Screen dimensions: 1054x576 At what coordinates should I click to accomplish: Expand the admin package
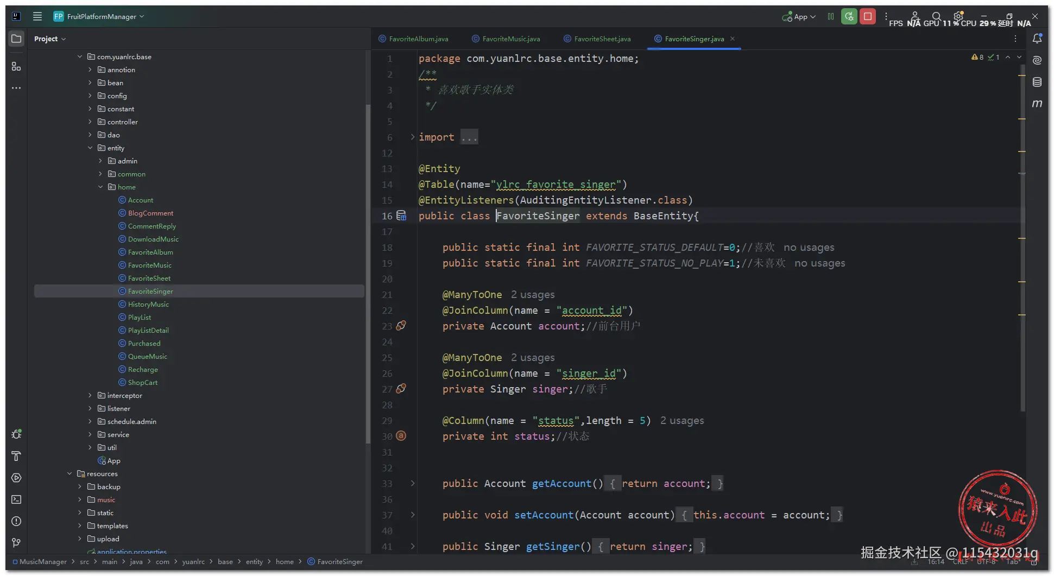[100, 161]
